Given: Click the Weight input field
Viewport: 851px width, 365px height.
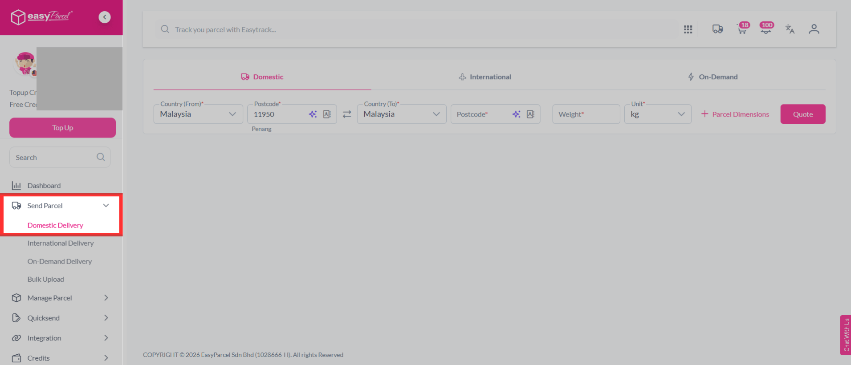Looking at the screenshot, I should pos(586,114).
